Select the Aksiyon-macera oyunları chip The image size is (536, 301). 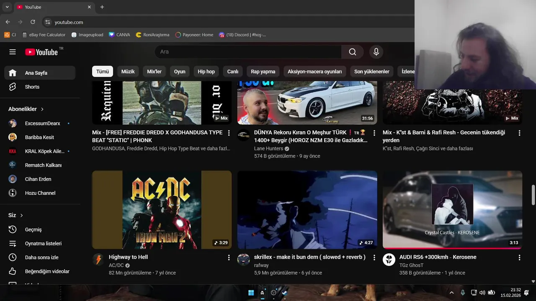tap(315, 71)
